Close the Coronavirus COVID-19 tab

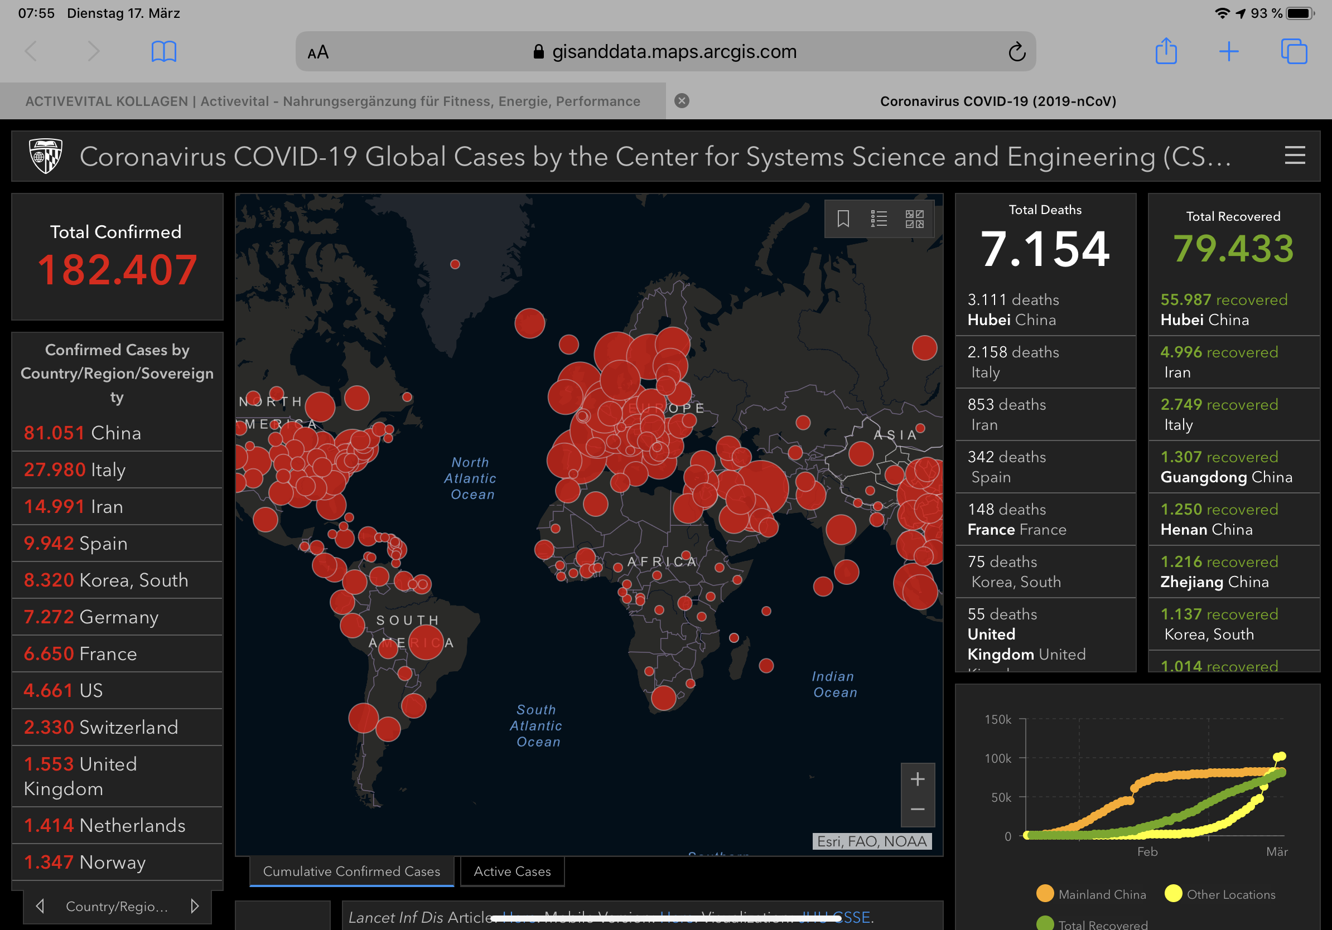tap(682, 101)
